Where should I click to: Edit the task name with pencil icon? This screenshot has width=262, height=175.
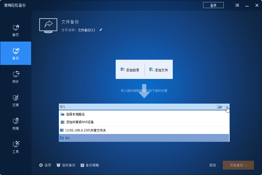(x=101, y=30)
